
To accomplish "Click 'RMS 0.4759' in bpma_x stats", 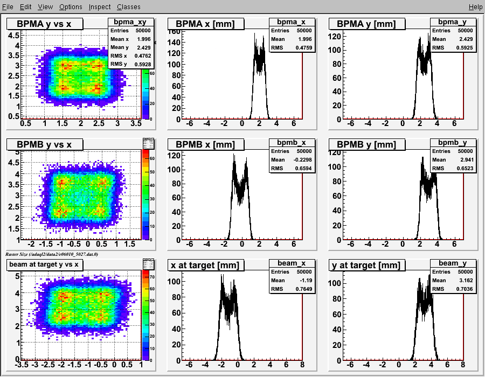I will click(x=292, y=48).
